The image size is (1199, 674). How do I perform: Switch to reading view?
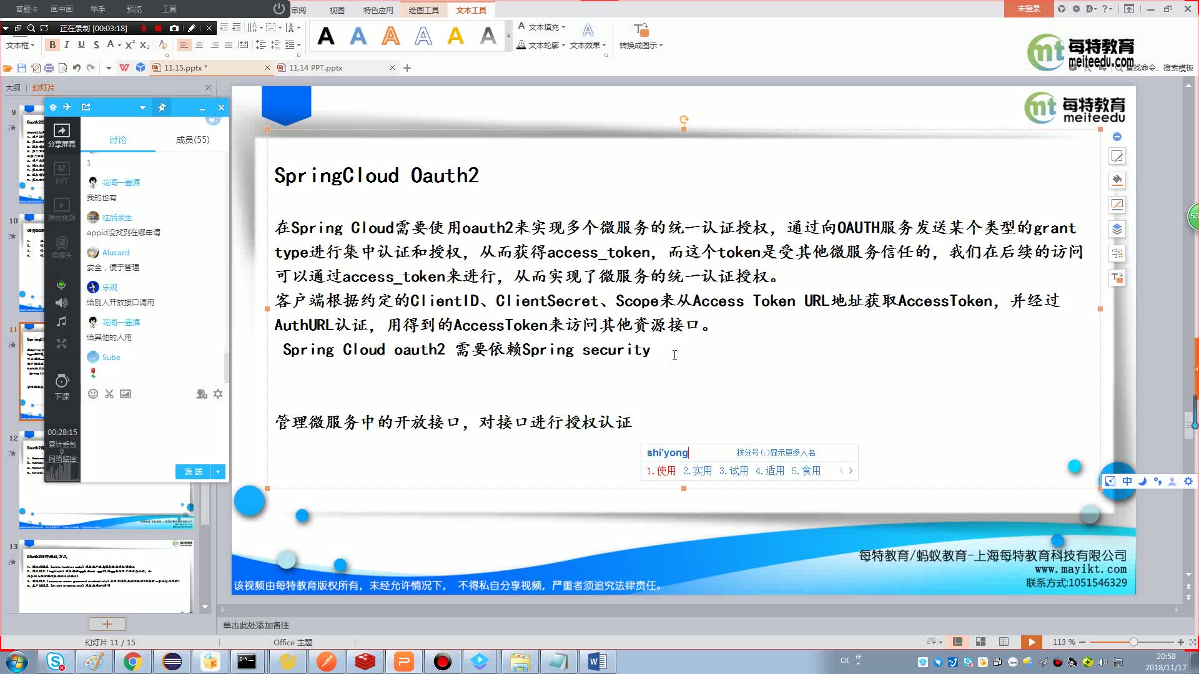(x=1004, y=642)
